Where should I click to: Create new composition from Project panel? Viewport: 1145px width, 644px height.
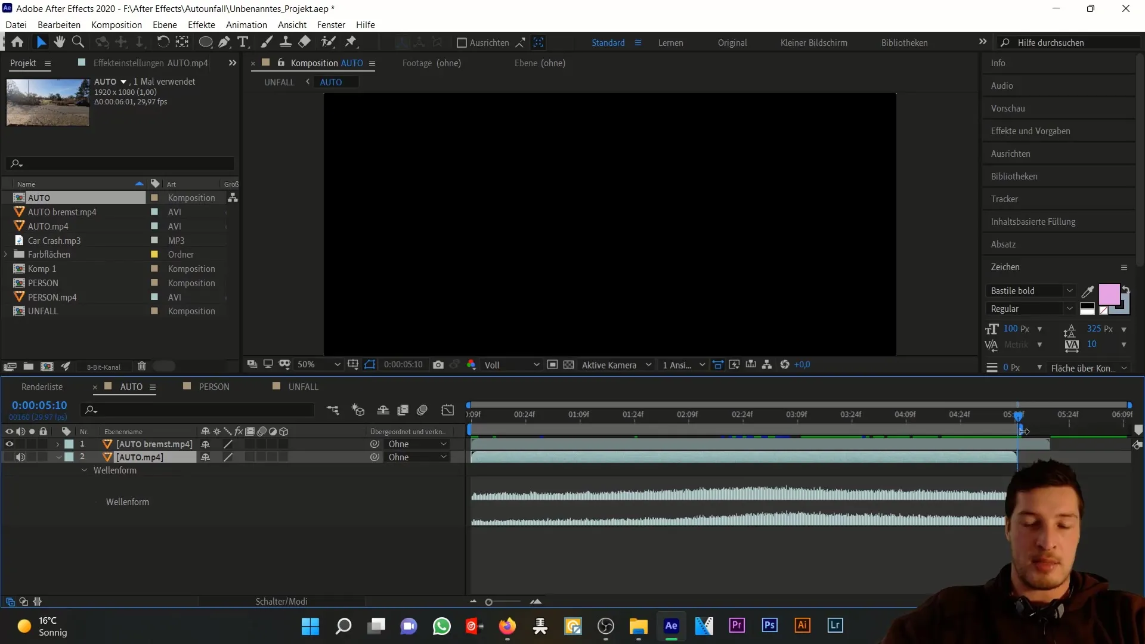click(x=47, y=367)
